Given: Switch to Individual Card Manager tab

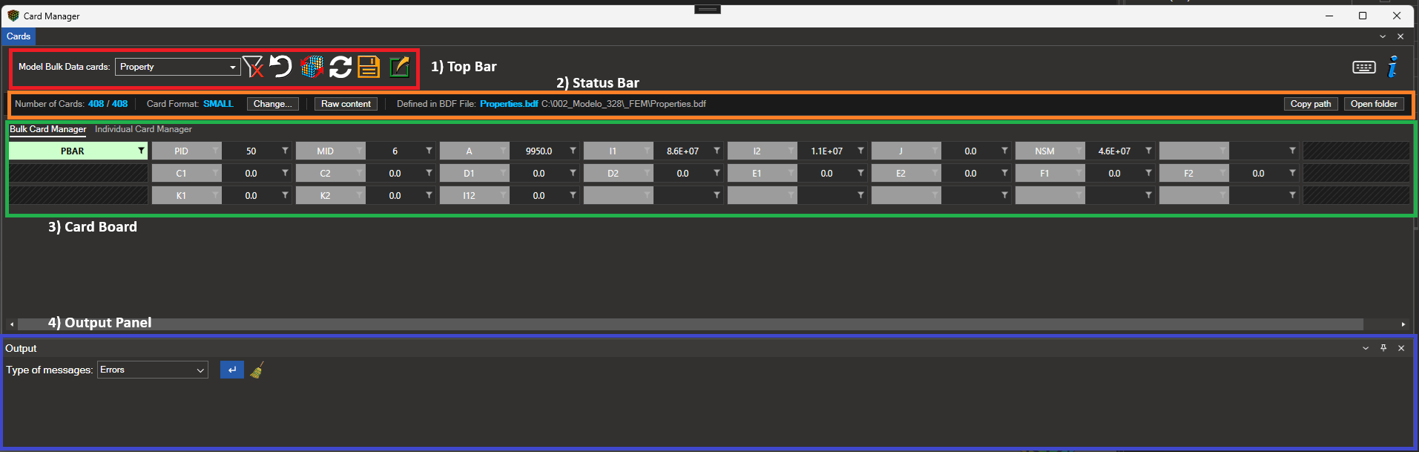Looking at the screenshot, I should pos(143,129).
